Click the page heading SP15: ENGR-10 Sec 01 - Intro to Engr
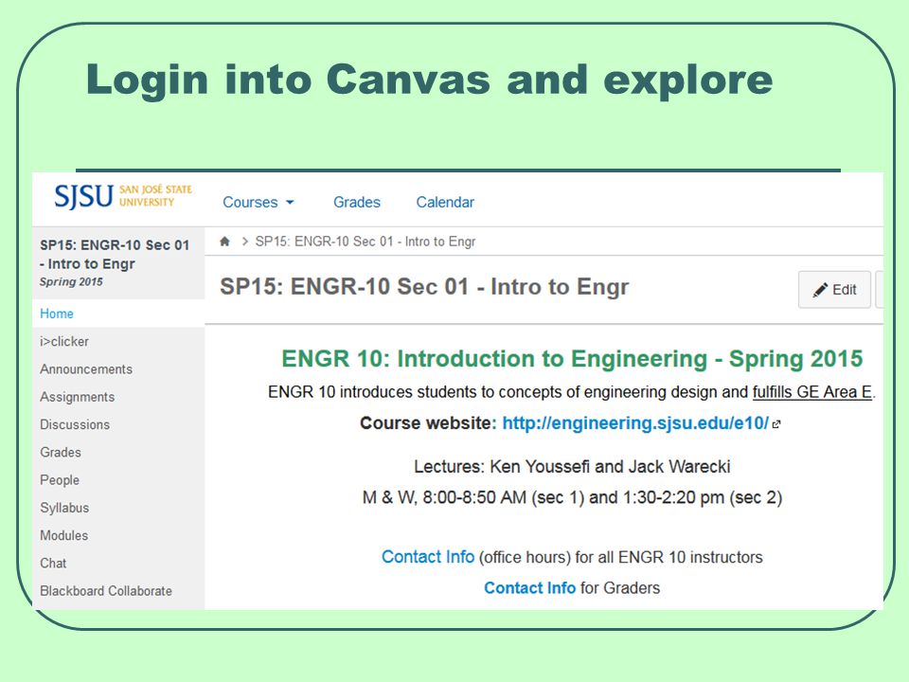 tap(424, 287)
